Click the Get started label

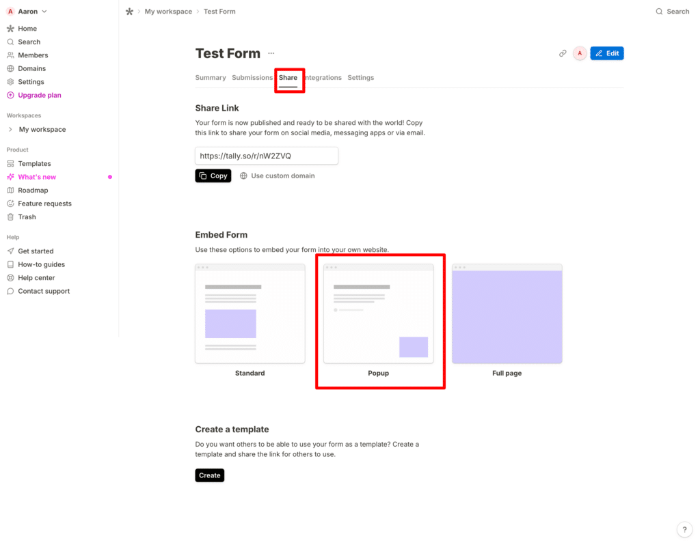click(x=36, y=251)
